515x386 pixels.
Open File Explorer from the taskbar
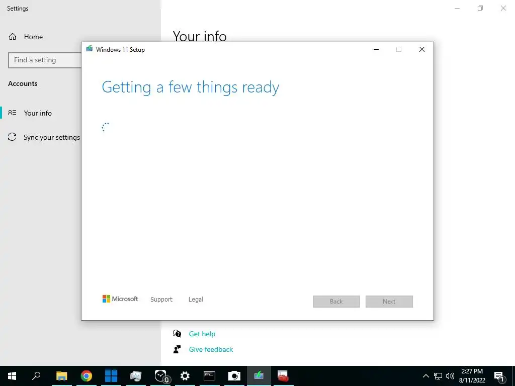[x=62, y=376]
